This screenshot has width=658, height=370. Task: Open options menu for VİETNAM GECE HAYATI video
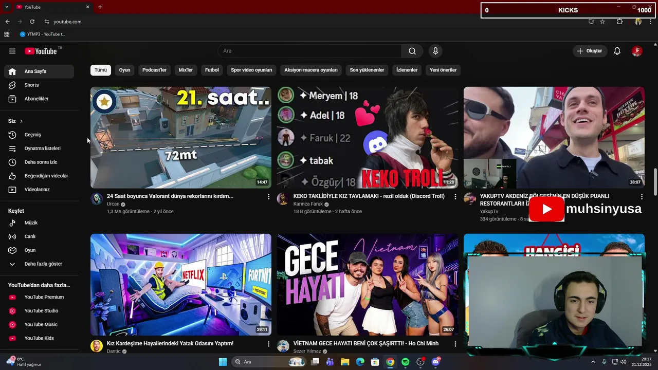[x=455, y=343]
